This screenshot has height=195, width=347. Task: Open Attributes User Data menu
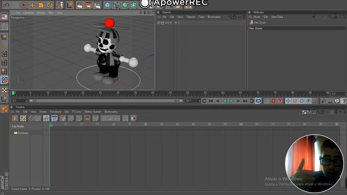point(277,17)
